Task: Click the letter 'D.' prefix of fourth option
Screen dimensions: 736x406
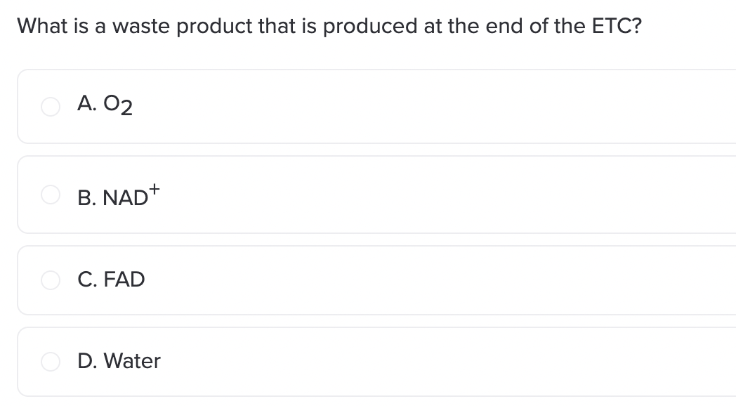Action: 87,362
